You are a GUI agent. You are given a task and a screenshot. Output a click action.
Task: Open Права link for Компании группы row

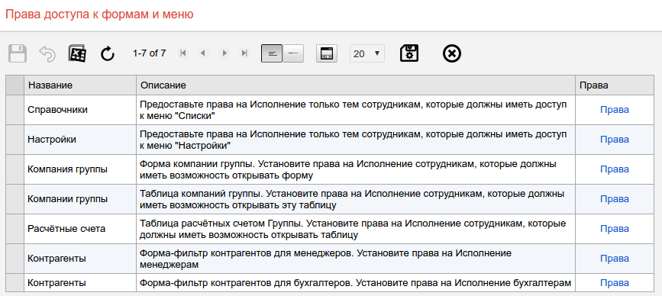[615, 199]
